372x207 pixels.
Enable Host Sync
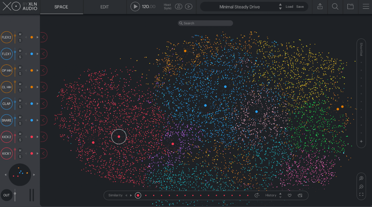[x=167, y=7]
